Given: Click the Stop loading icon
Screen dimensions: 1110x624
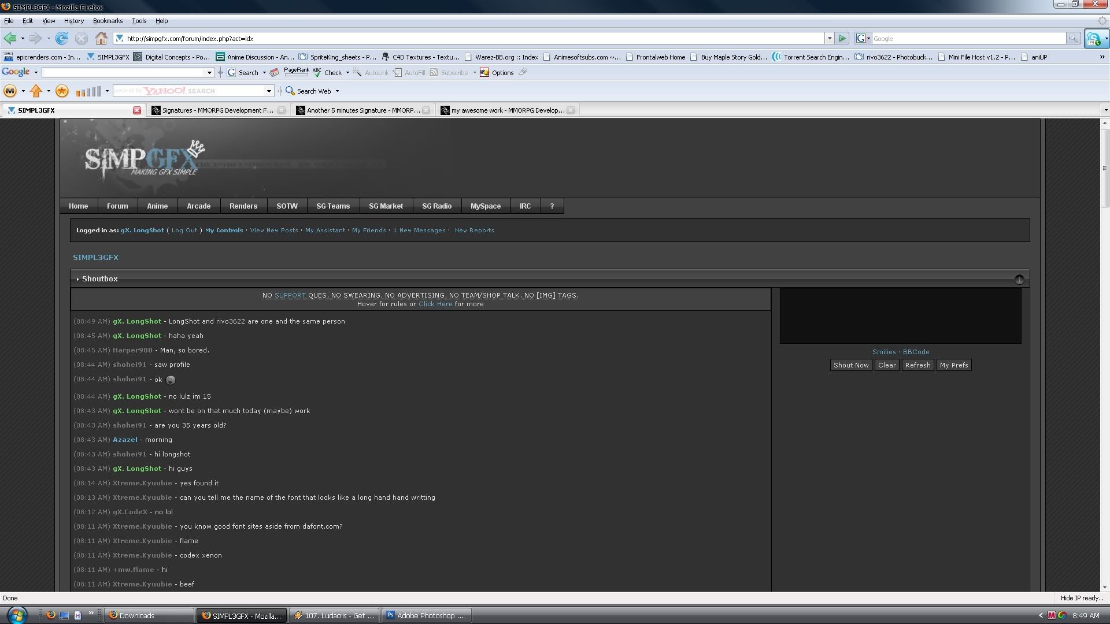Looking at the screenshot, I should click(82, 39).
